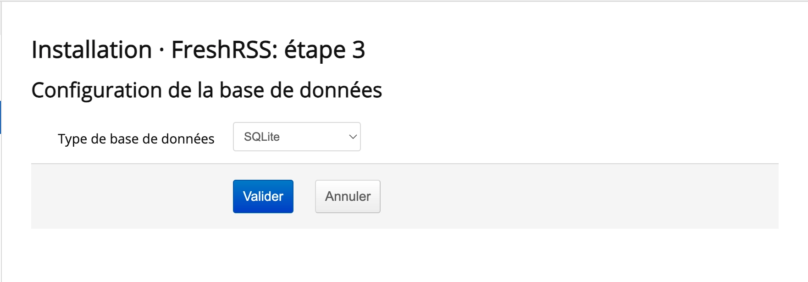Confirm the configuration with the Valider button
Screen dimensions: 808x282
[x=263, y=196]
